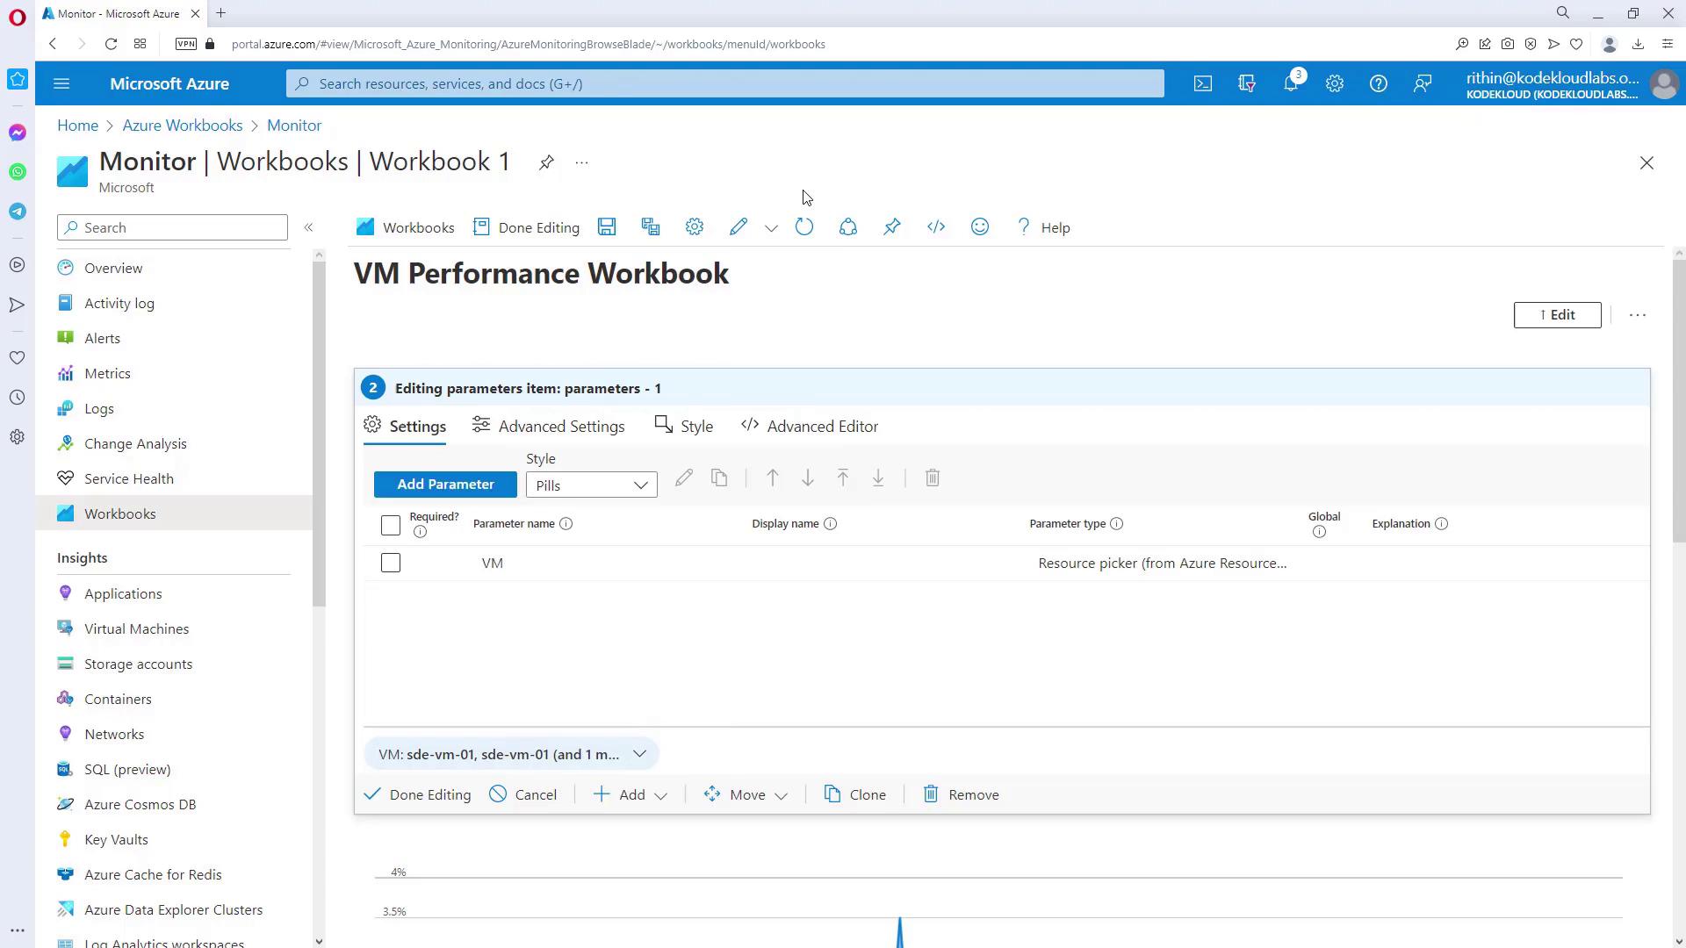Click the Add Parameter button

(445, 485)
